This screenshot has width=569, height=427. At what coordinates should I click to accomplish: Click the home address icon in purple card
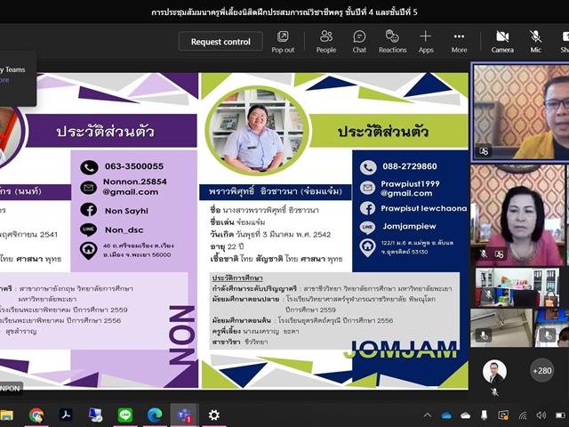tap(89, 250)
